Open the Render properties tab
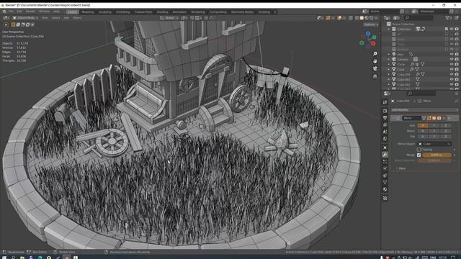This screenshot has height=259, width=461. [385, 111]
